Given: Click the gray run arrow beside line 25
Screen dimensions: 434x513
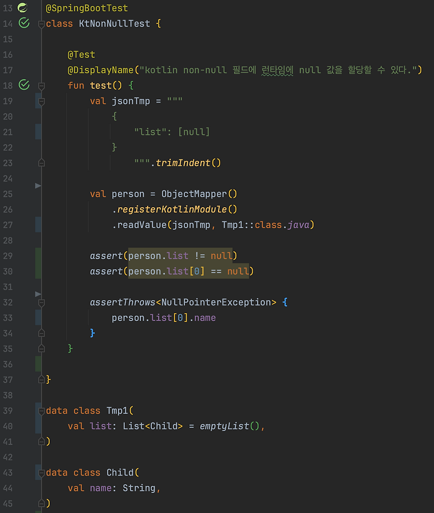Looking at the screenshot, I should [37, 186].
